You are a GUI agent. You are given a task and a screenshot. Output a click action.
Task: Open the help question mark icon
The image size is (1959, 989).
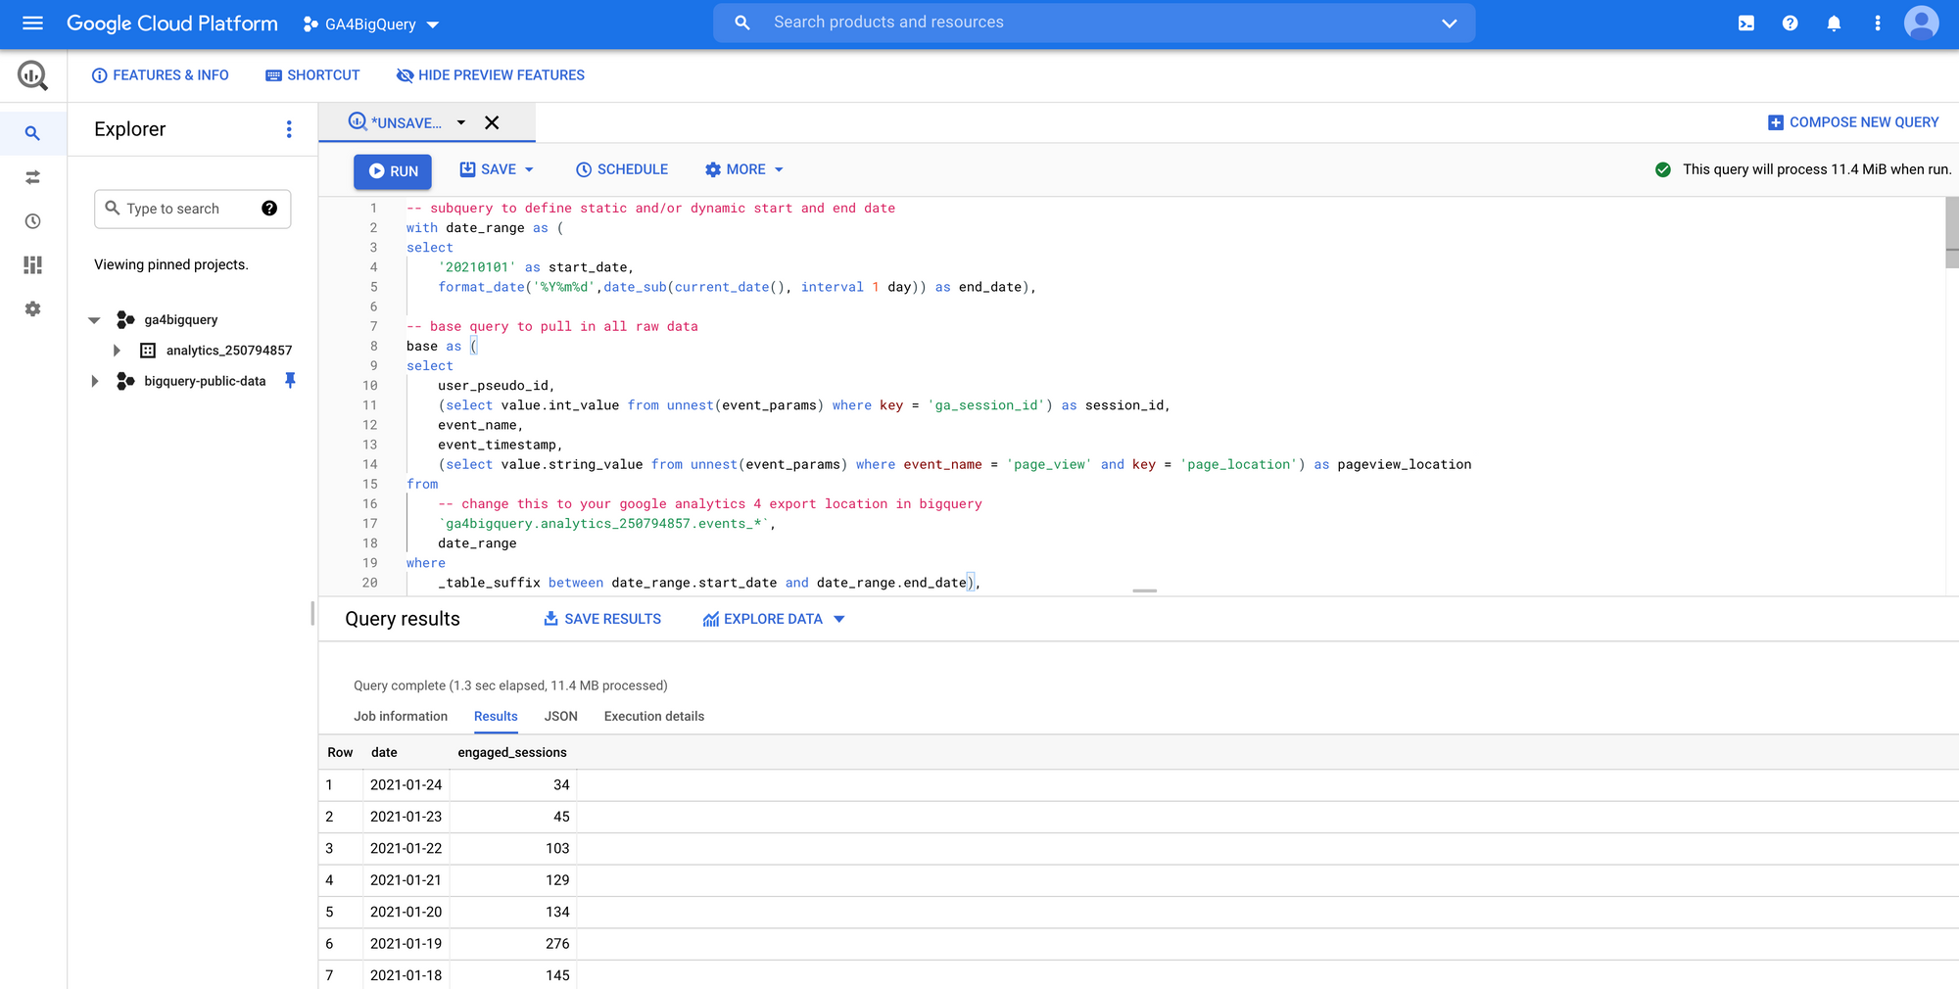[1790, 23]
